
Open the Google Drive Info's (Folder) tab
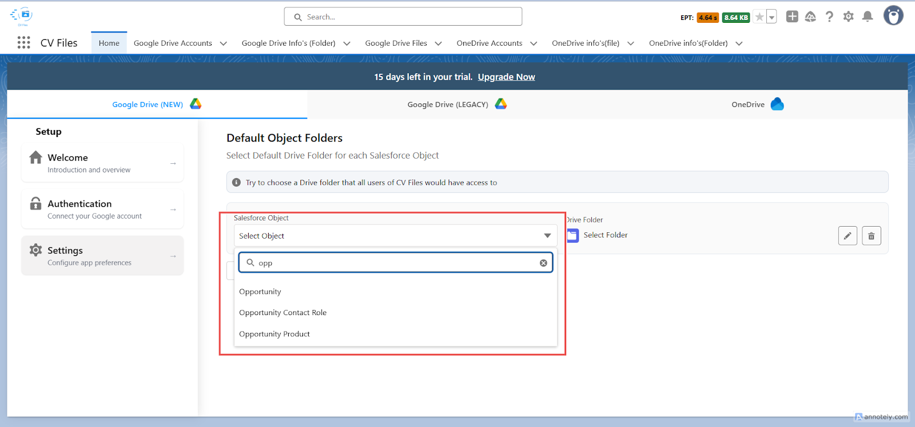[x=288, y=43]
